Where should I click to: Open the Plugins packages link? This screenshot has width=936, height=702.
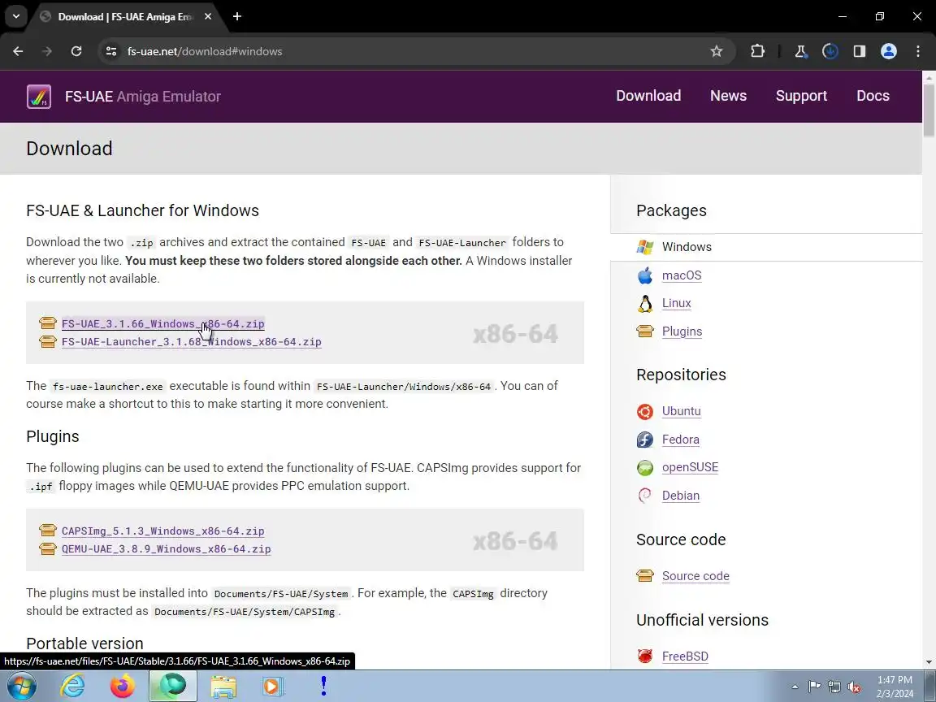(x=682, y=331)
